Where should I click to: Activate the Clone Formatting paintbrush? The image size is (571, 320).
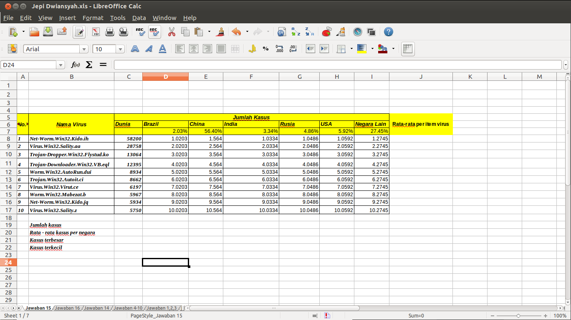220,32
